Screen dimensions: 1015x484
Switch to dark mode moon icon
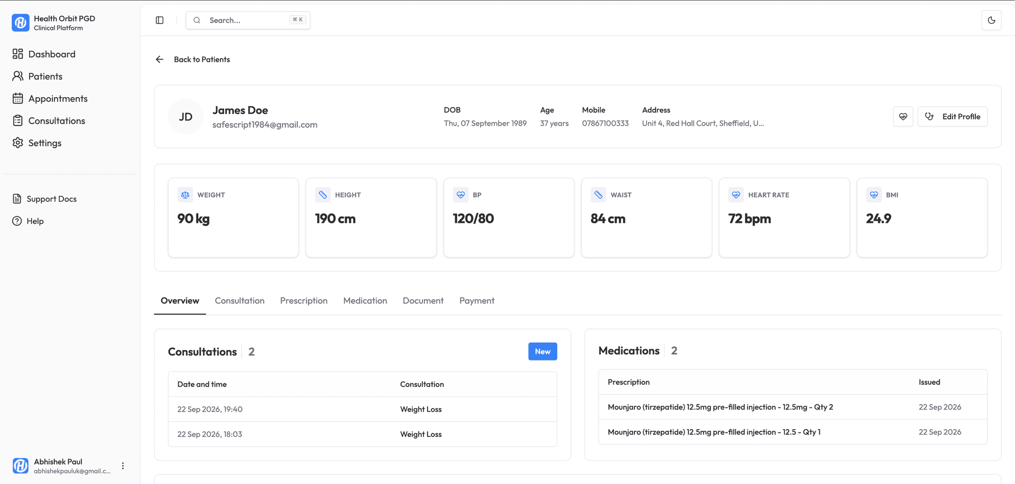991,20
